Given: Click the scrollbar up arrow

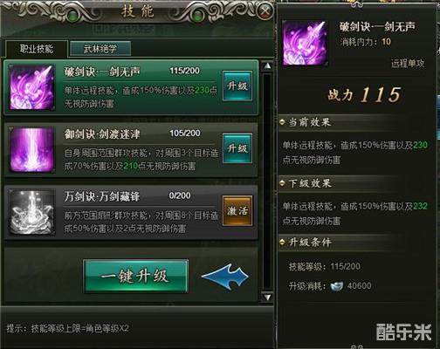Looking at the screenshot, I should [x=267, y=66].
